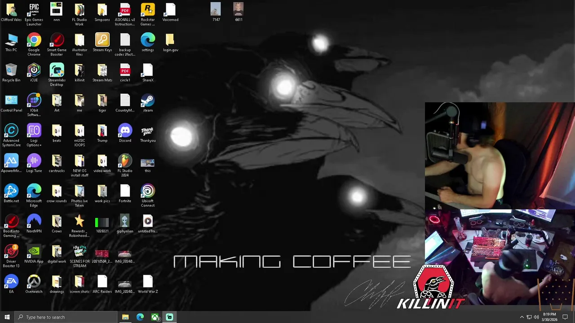575x323 pixels.
Task: Select the SCENES FOR STREAM icon
Action: pos(80,252)
